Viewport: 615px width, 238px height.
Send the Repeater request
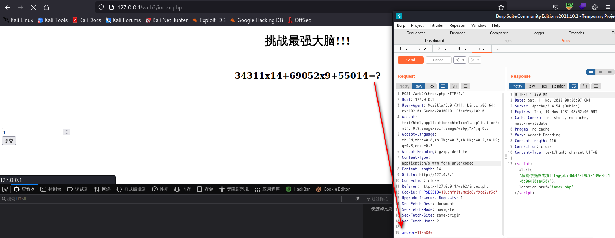(x=411, y=60)
